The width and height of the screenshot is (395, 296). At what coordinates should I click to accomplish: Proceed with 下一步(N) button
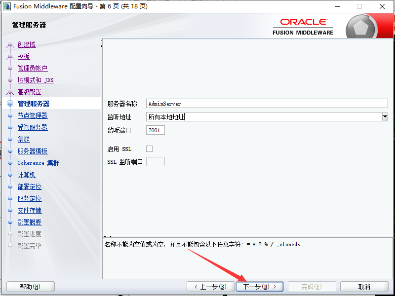pyautogui.click(x=260, y=287)
